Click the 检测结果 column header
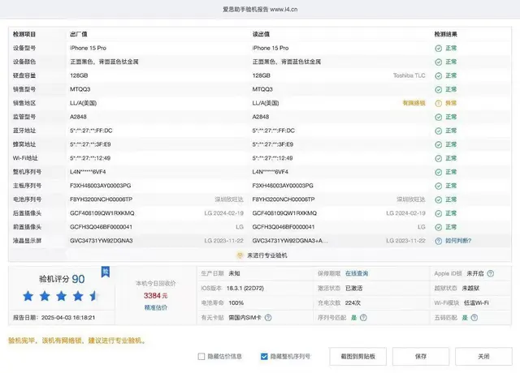 (446, 34)
